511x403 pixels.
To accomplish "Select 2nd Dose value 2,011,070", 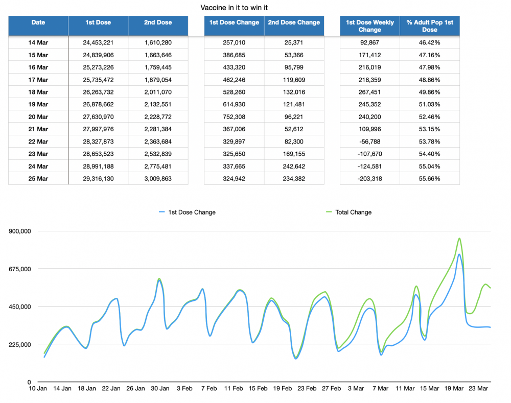I will (x=158, y=92).
